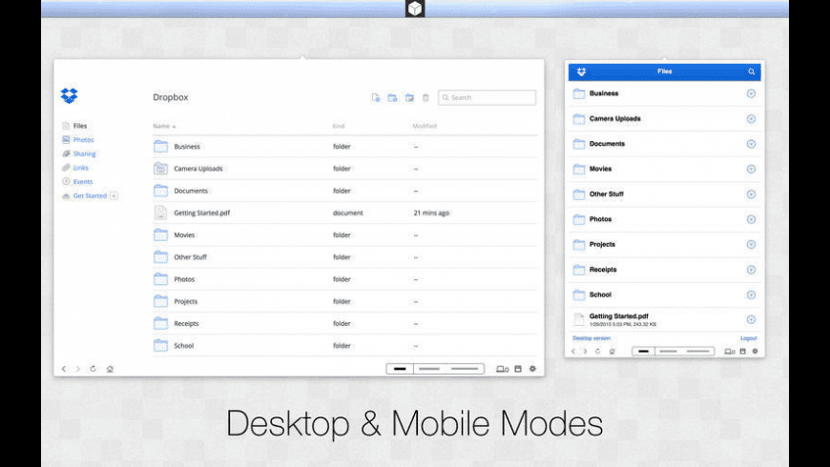Expand options arrow for Getting Started.pdf in mobile list

click(x=751, y=319)
